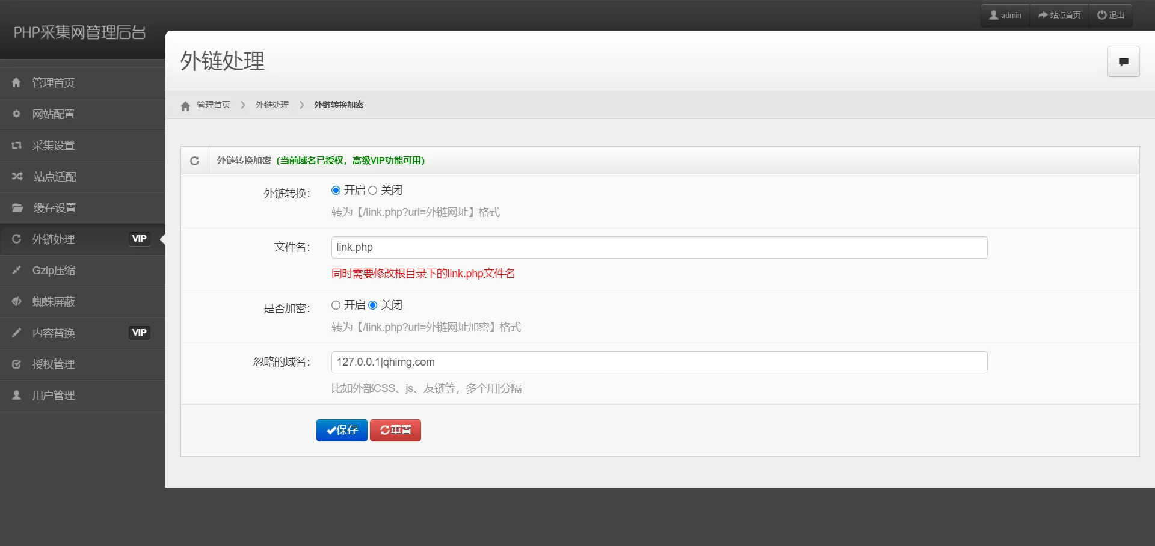The width and height of the screenshot is (1155, 546).
Task: Click the Gzip压缩 wrench icon
Action: coord(16,270)
